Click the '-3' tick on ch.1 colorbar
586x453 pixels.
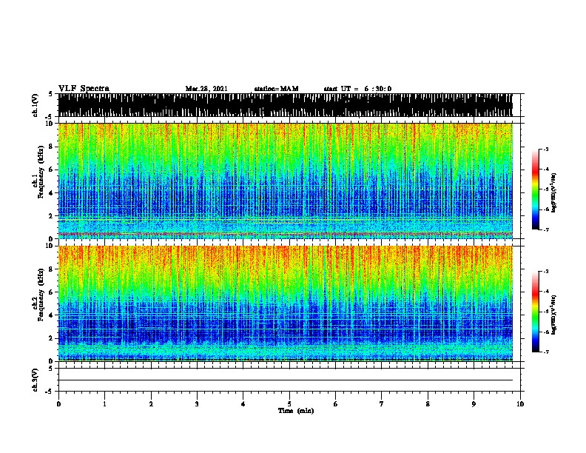[545, 149]
